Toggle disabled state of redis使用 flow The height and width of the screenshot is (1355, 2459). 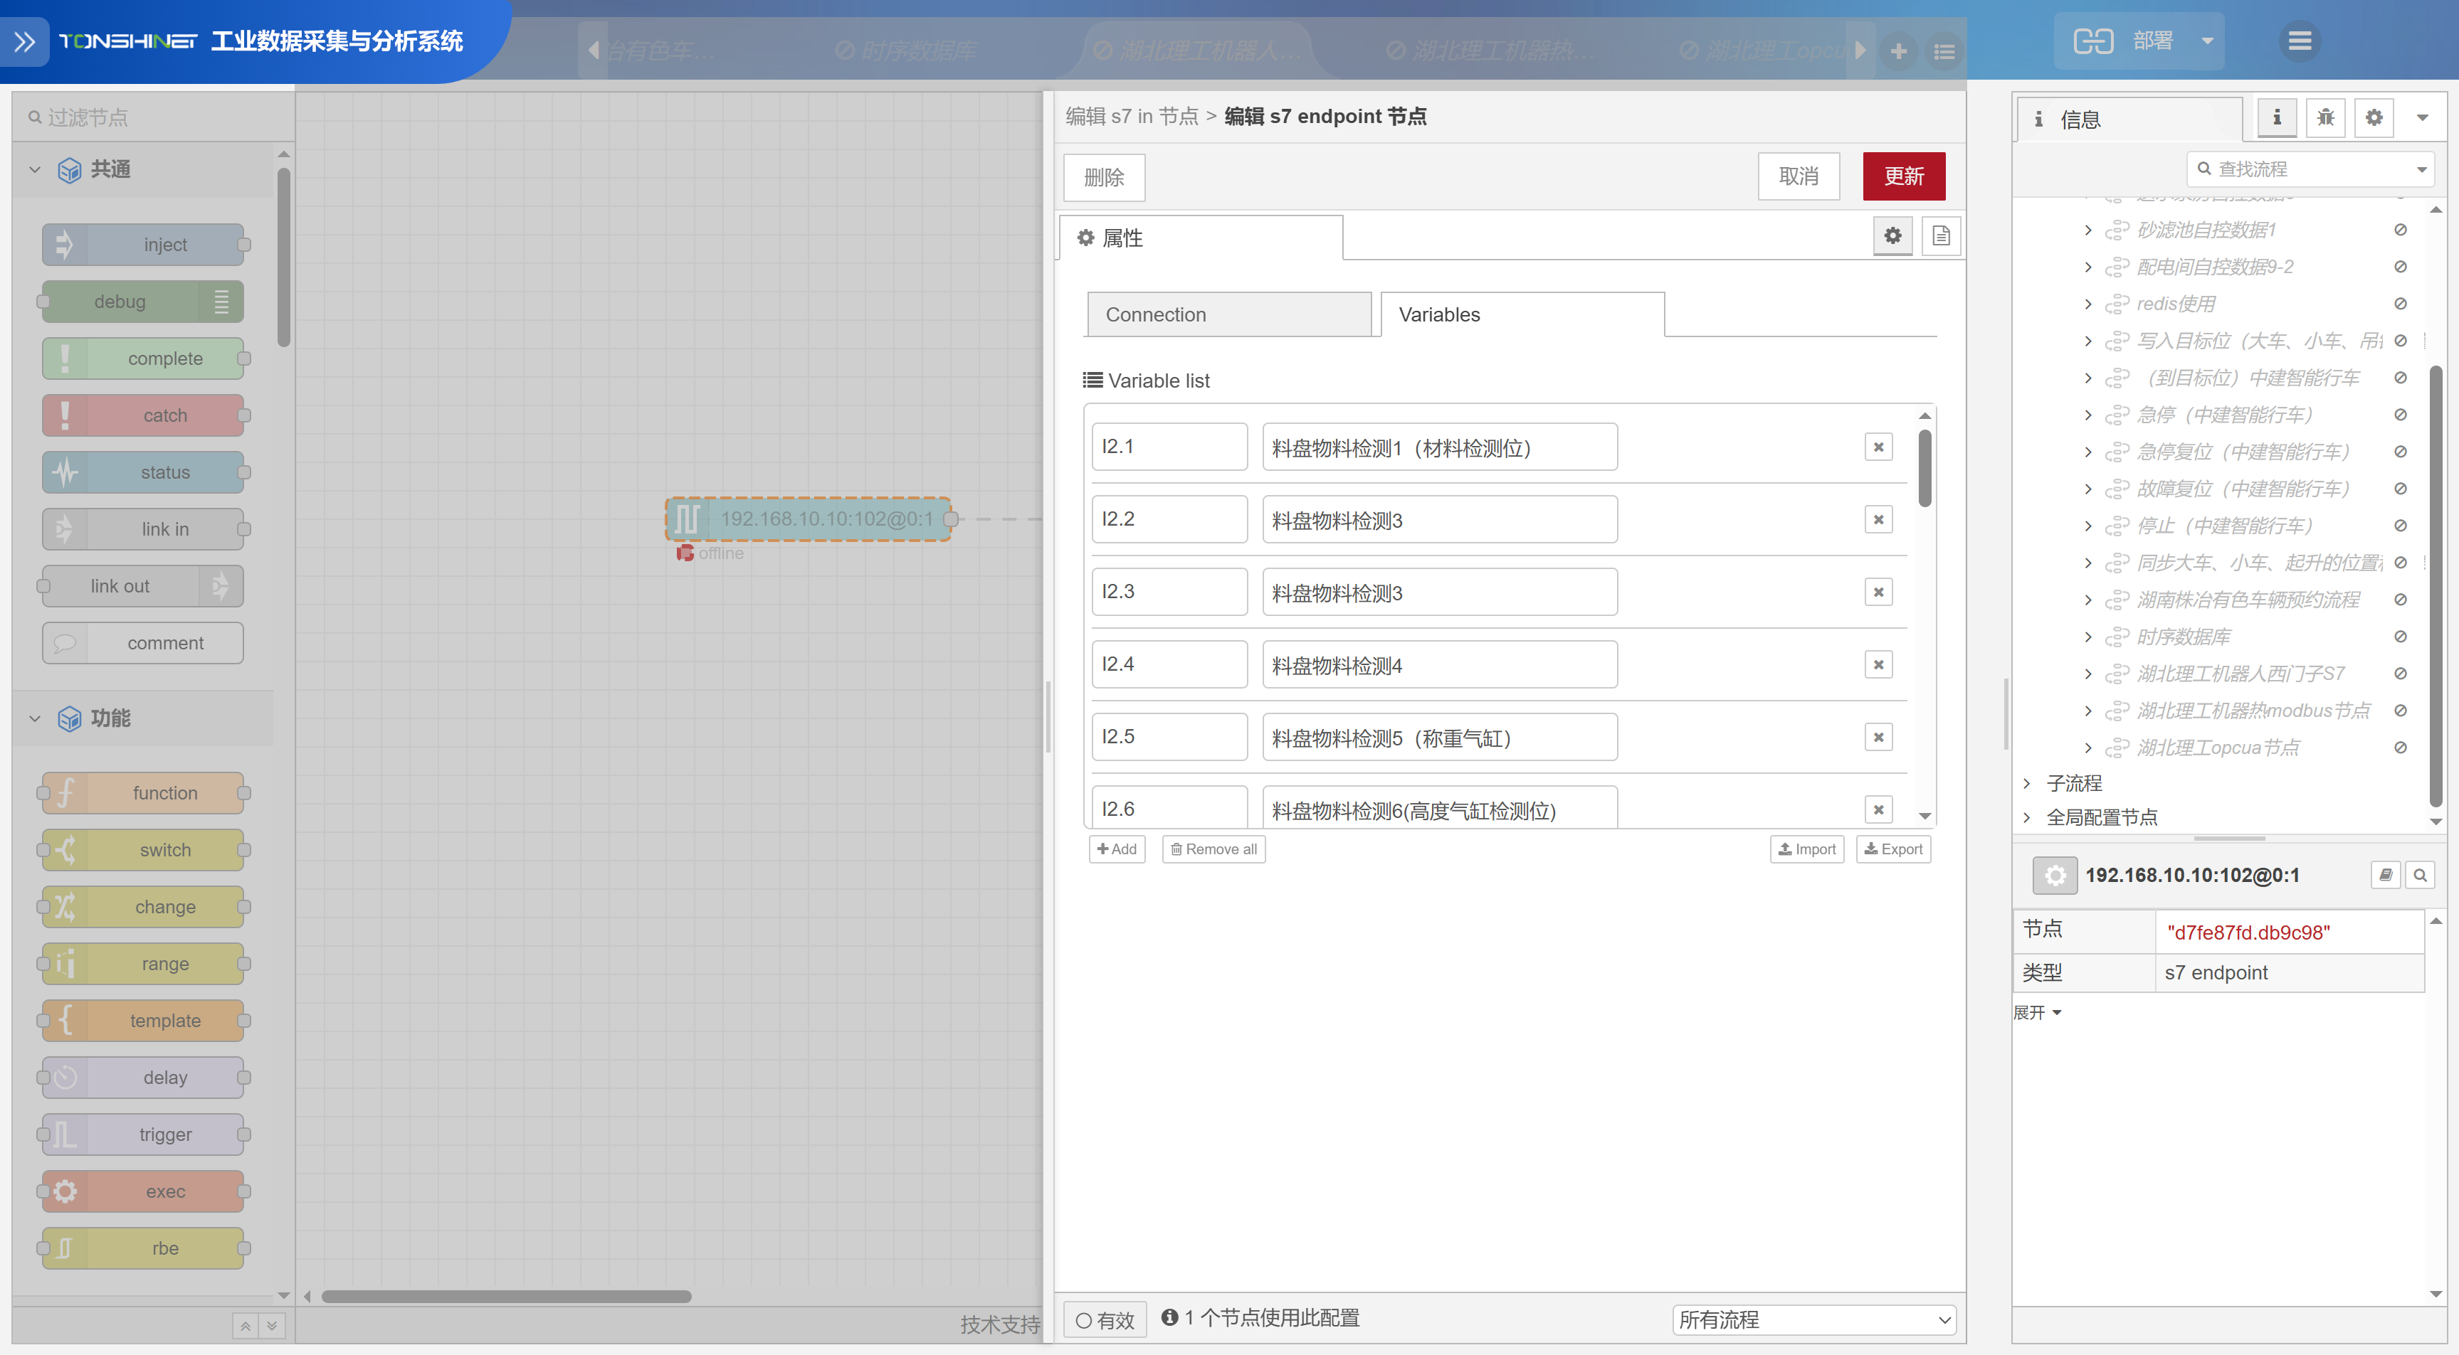2400,304
